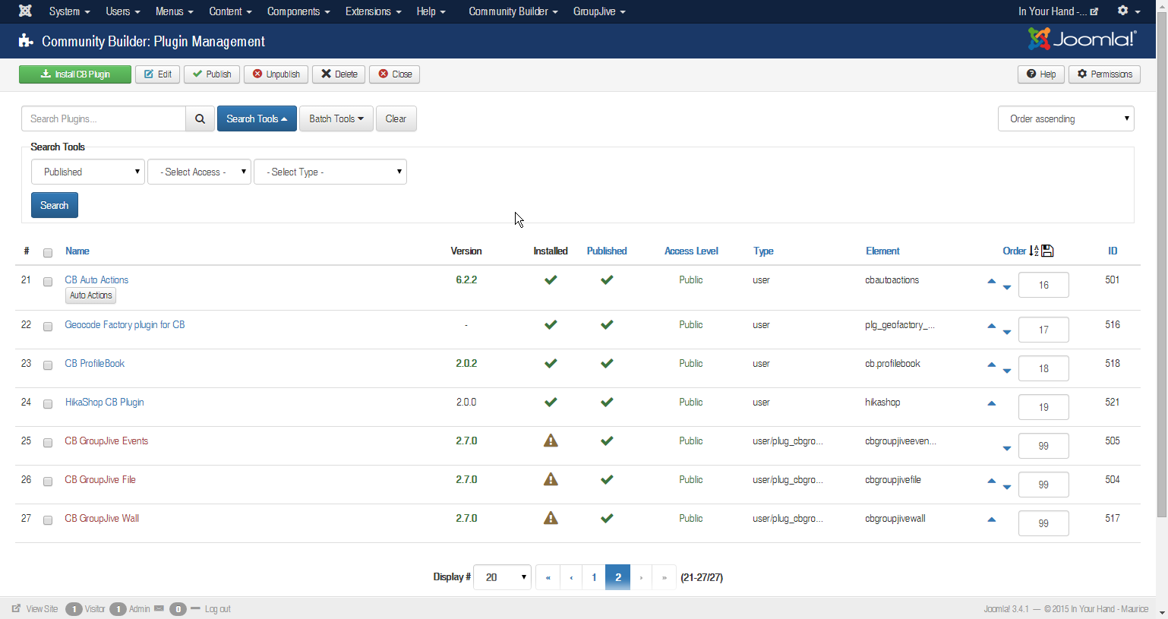Click the Search Plugins input field

pos(104,118)
